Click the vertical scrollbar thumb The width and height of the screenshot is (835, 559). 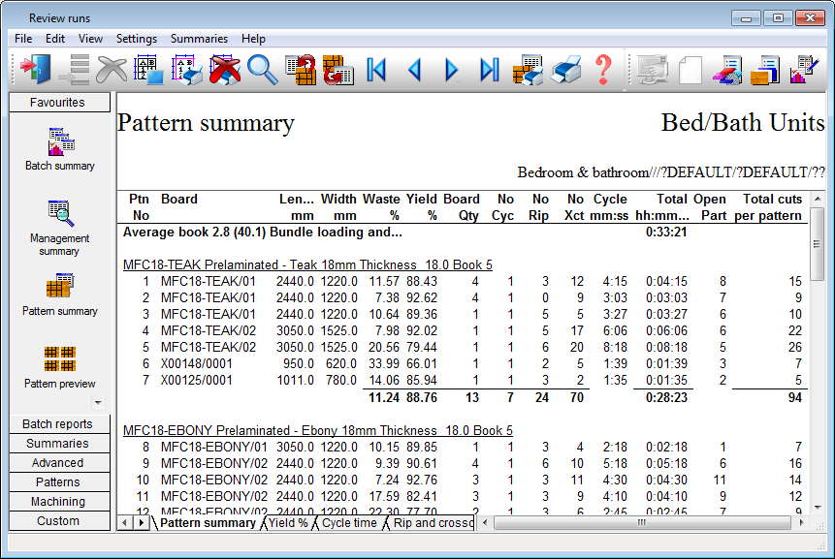point(818,244)
